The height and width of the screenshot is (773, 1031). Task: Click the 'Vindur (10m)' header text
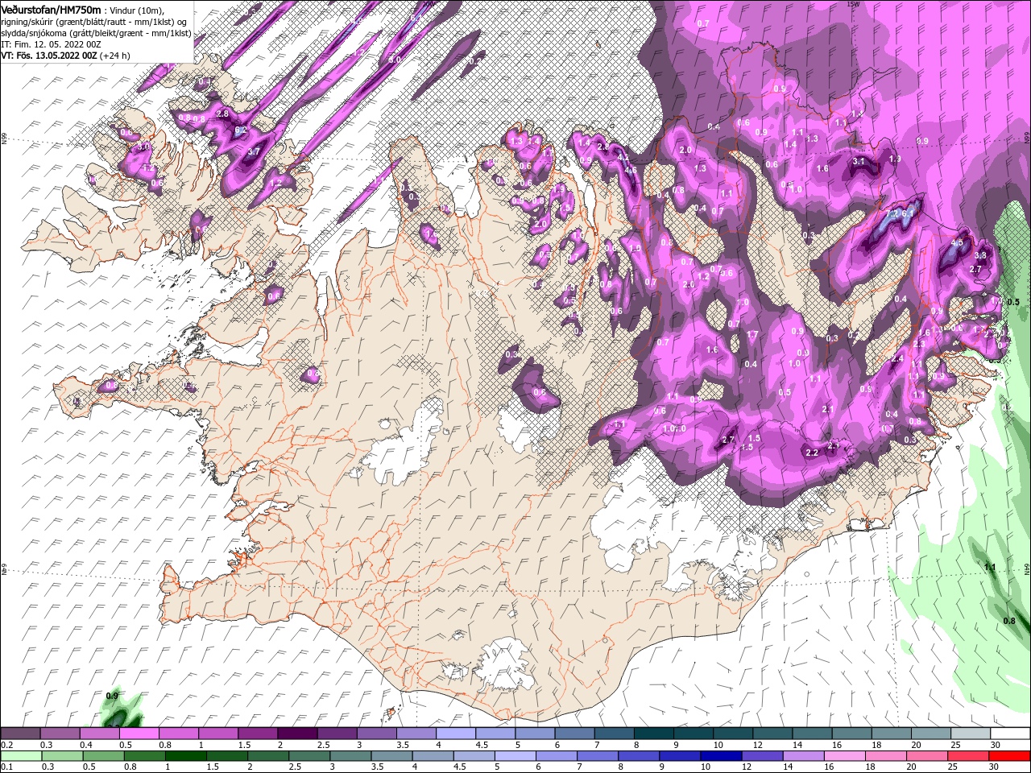coord(135,10)
